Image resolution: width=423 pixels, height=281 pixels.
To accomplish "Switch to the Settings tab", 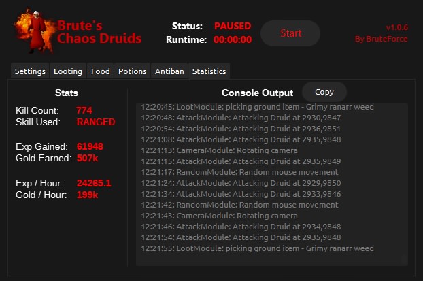I will pyautogui.click(x=30, y=71).
